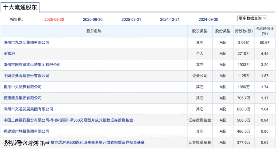Switch to the 2025-03-31 report period
Screen dimensions: 277x149
tap(131, 20)
